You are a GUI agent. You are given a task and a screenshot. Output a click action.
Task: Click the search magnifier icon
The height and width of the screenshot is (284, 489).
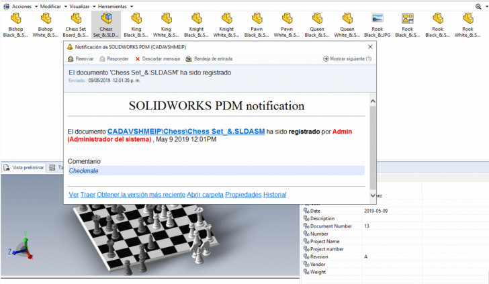point(478,7)
